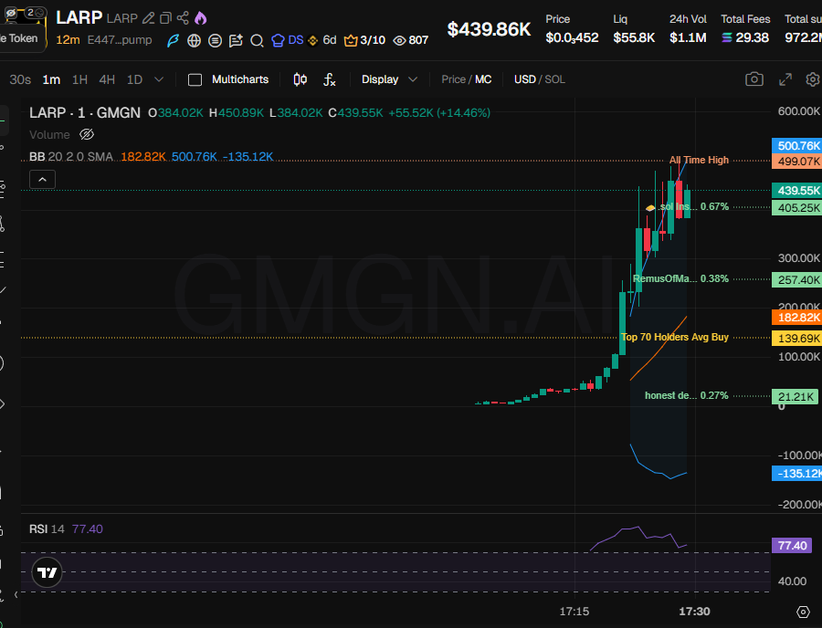
Task: Take a chart snapshot with camera icon
Action: click(754, 79)
